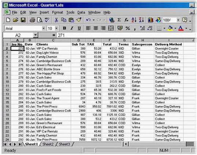Jump to last sheet tab button
197x155 pixels.
pos(20,144)
